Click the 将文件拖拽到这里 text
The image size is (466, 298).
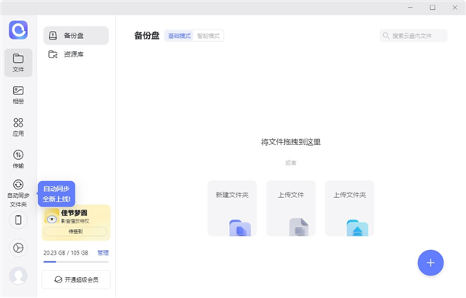(291, 142)
